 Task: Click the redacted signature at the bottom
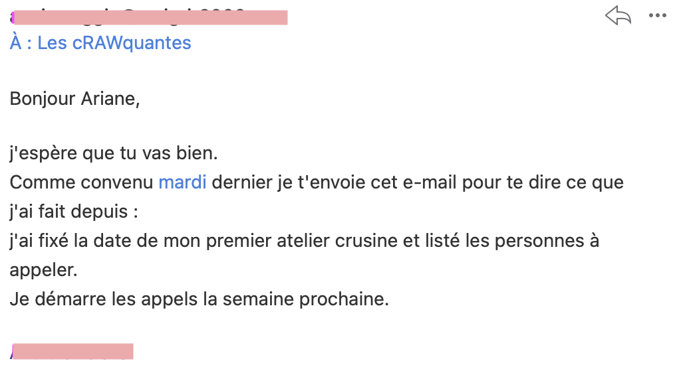pyautogui.click(x=72, y=351)
